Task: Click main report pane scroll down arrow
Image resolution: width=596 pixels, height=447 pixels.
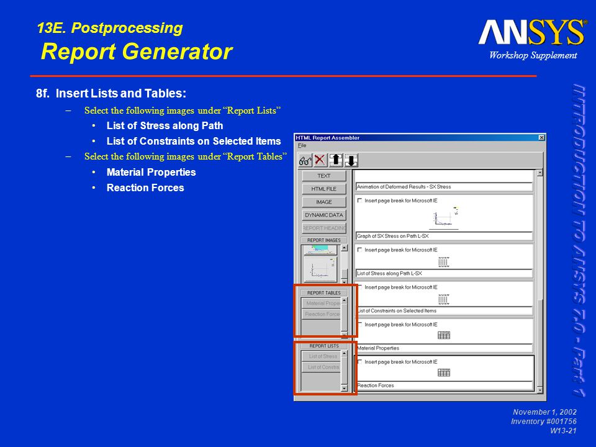Action: (x=540, y=390)
